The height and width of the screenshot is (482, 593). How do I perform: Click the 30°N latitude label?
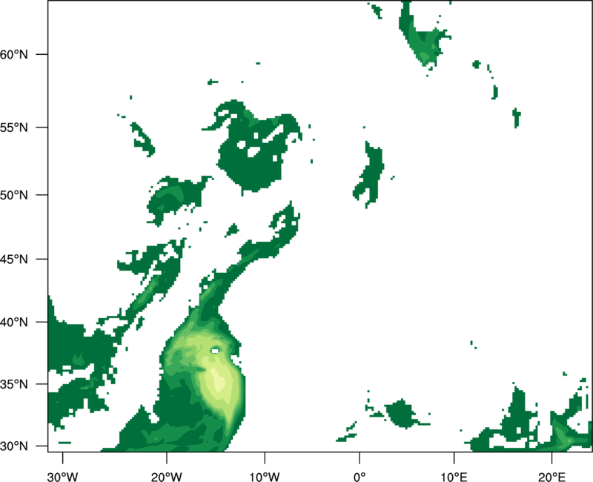(x=14, y=446)
